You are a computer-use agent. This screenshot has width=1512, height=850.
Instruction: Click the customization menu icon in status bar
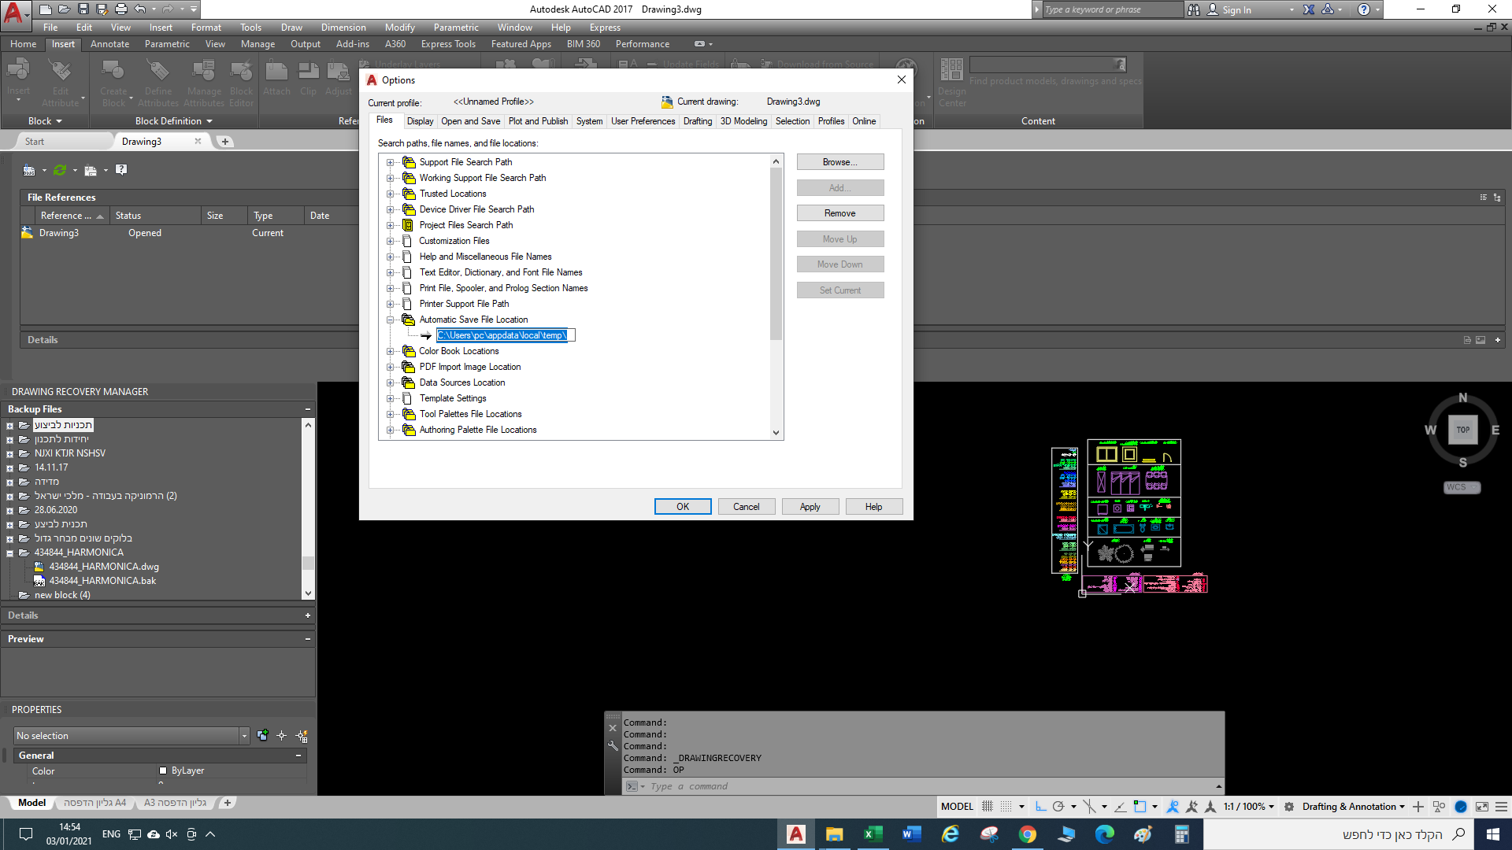(x=1502, y=807)
